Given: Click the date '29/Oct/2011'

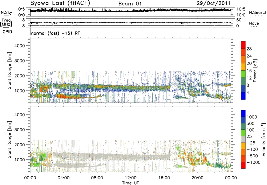Looking at the screenshot, I should (x=214, y=3).
